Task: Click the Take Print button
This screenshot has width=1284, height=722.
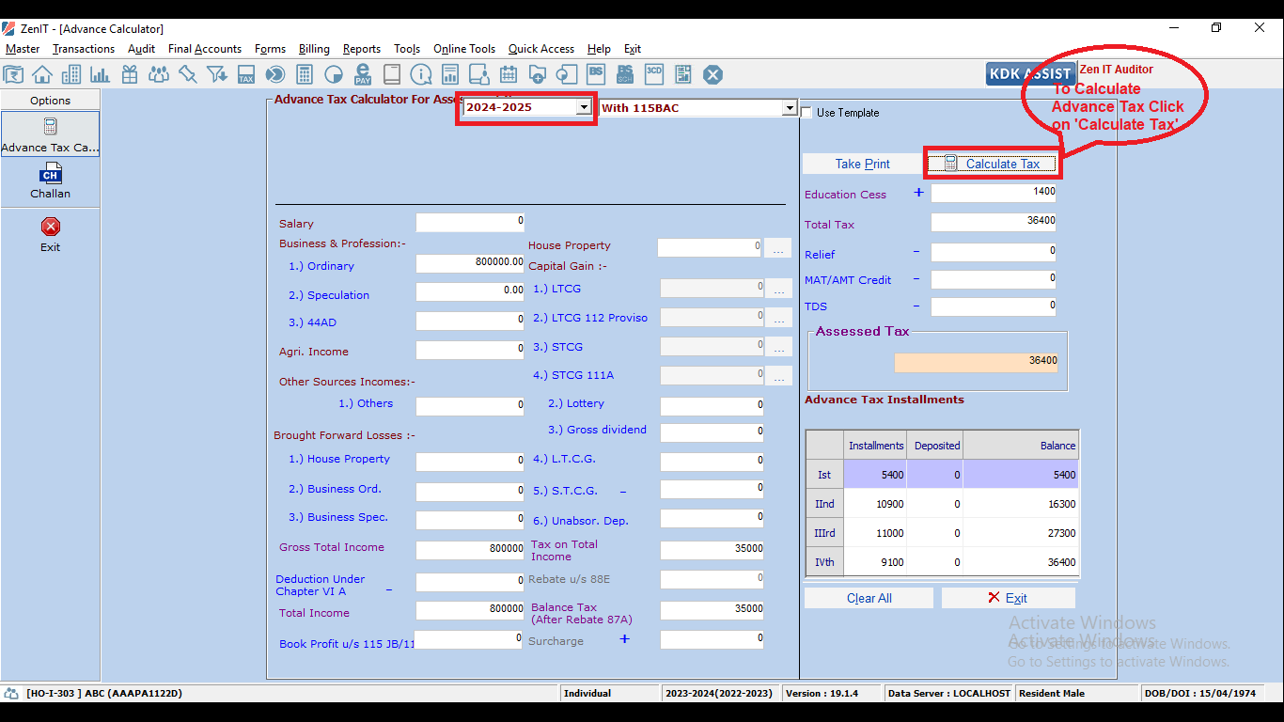Action: 862,164
